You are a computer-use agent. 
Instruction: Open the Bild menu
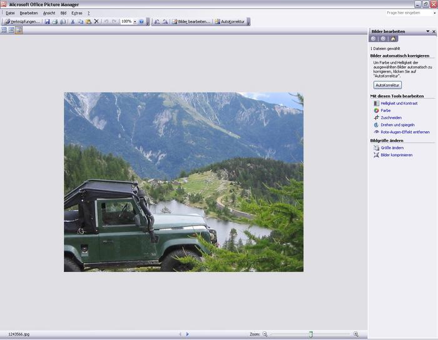(x=63, y=13)
